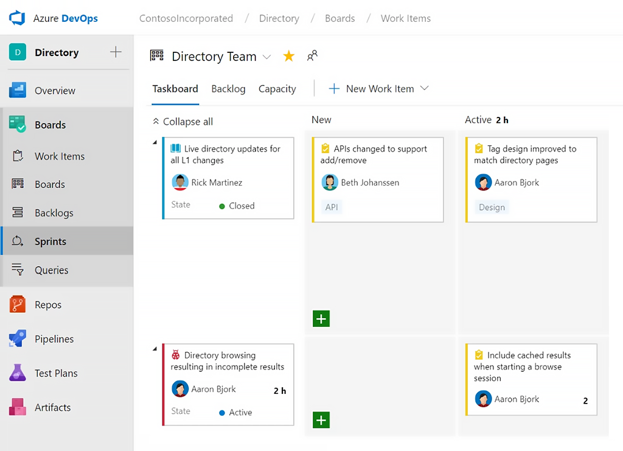This screenshot has width=623, height=451.
Task: Open APIs changed to support add/remove task
Action: click(x=374, y=154)
